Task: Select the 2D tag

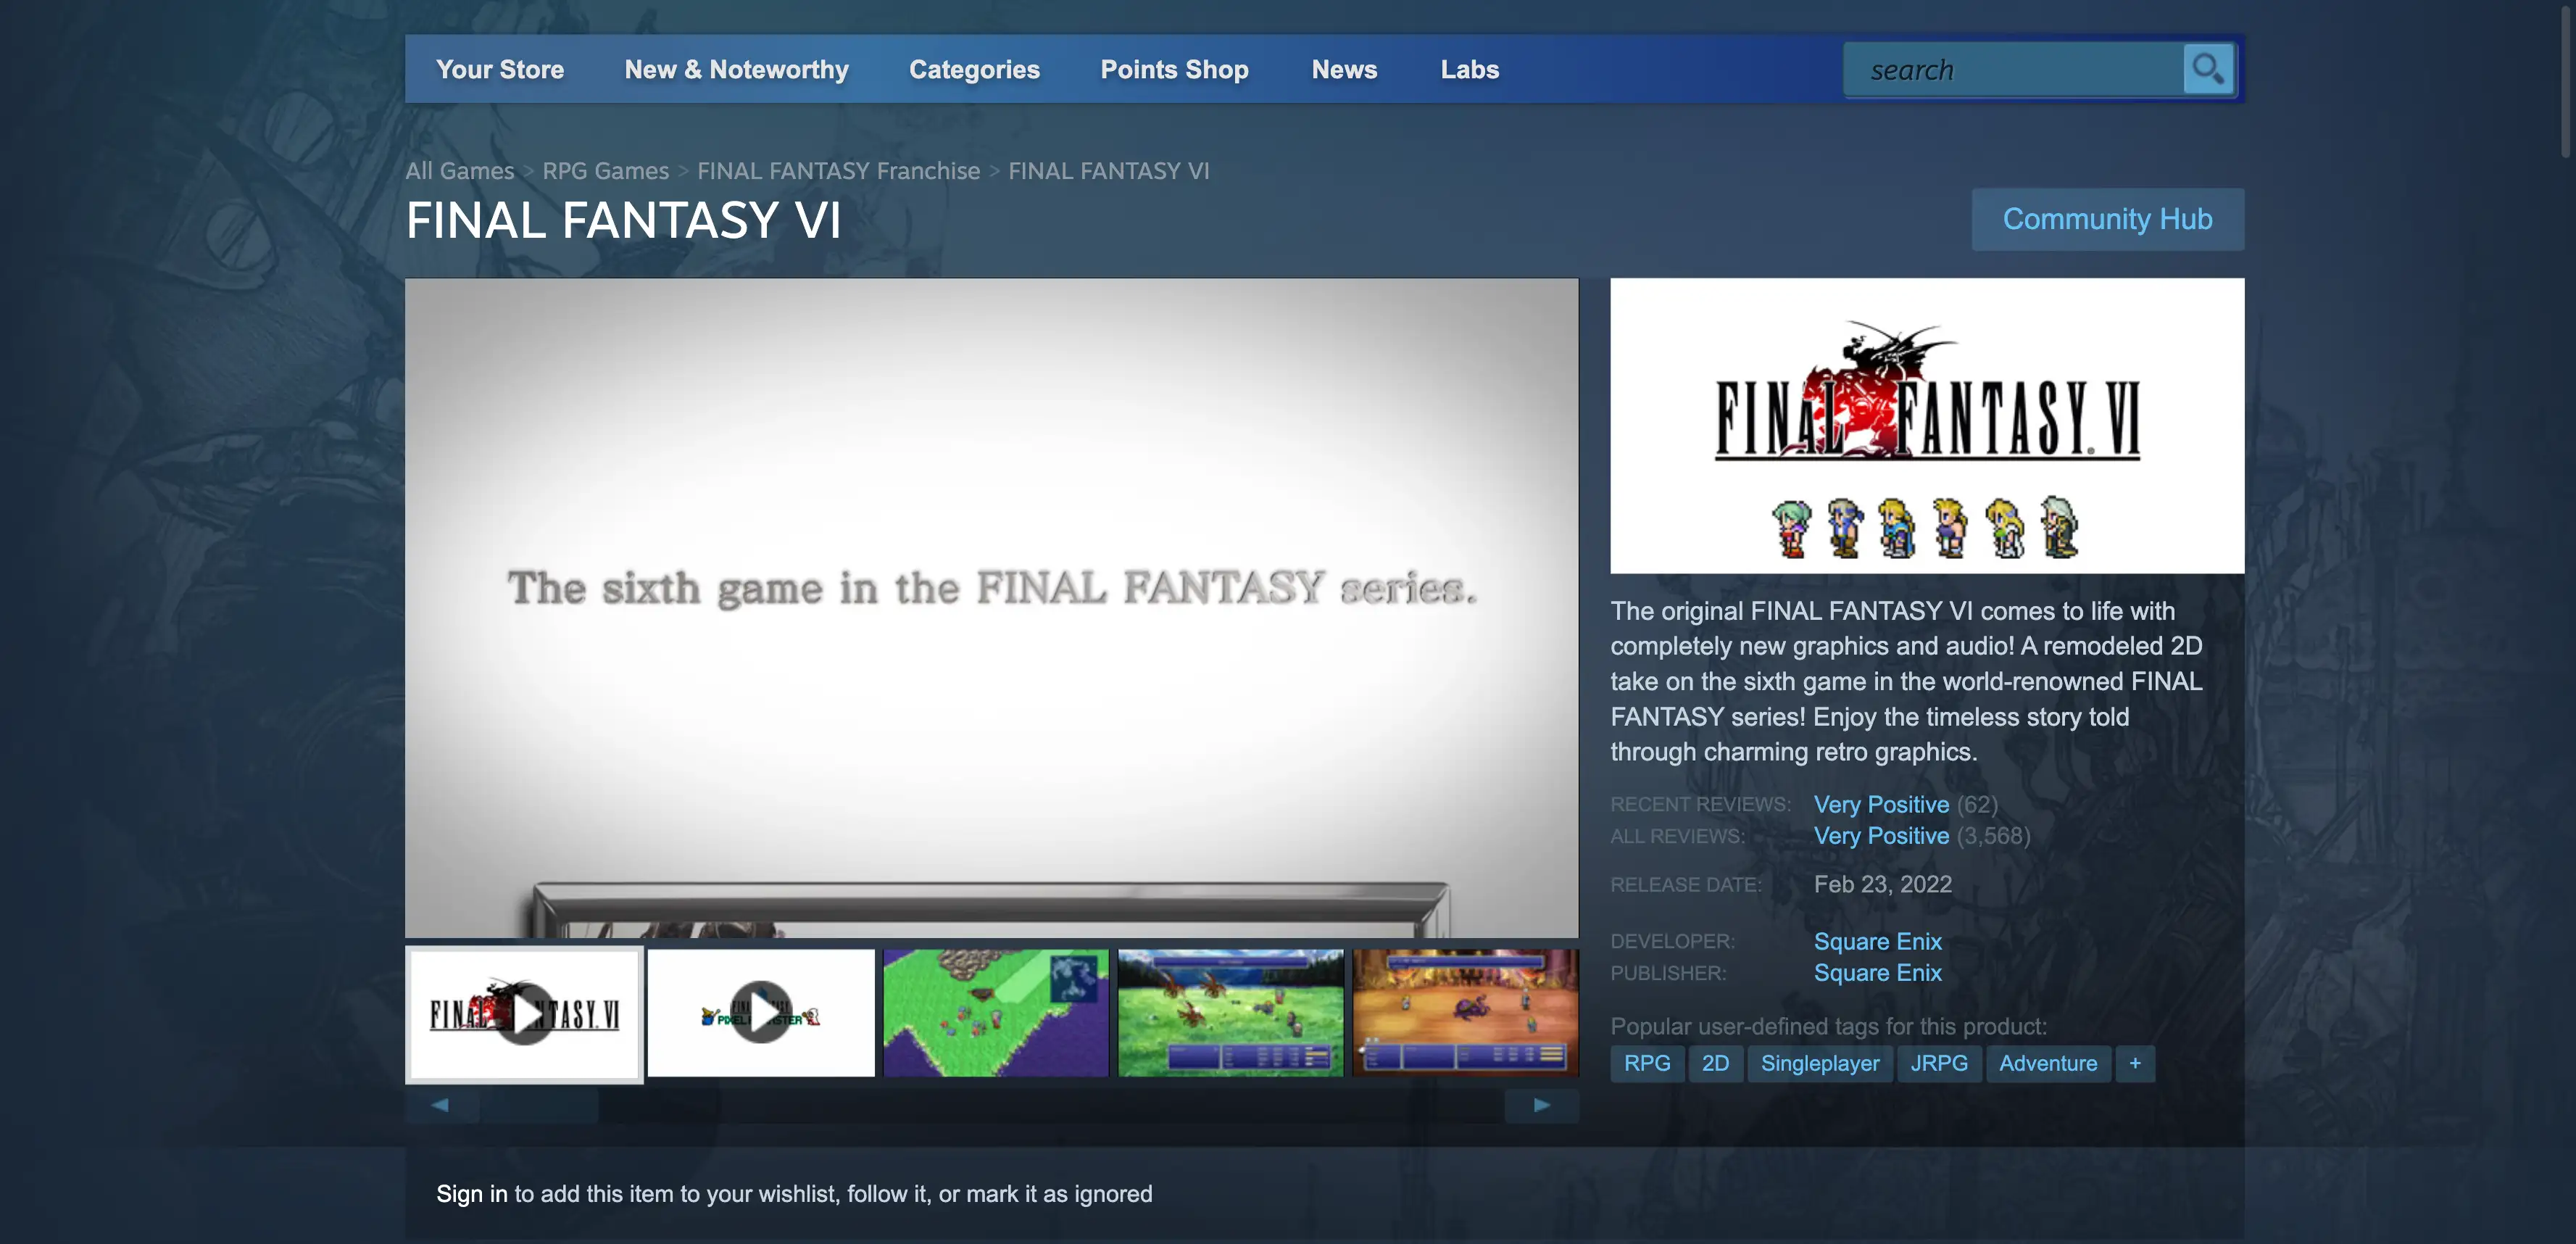Action: pyautogui.click(x=1715, y=1063)
